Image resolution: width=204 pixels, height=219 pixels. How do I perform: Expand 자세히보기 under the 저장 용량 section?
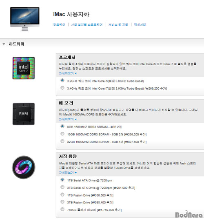point(68,173)
